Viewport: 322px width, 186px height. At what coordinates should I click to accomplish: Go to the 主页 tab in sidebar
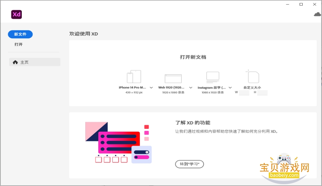coord(35,62)
